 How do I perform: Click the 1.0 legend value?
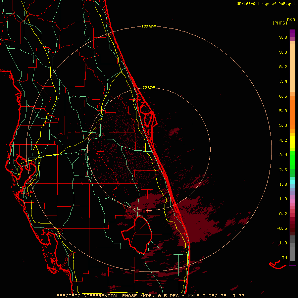click(283, 199)
